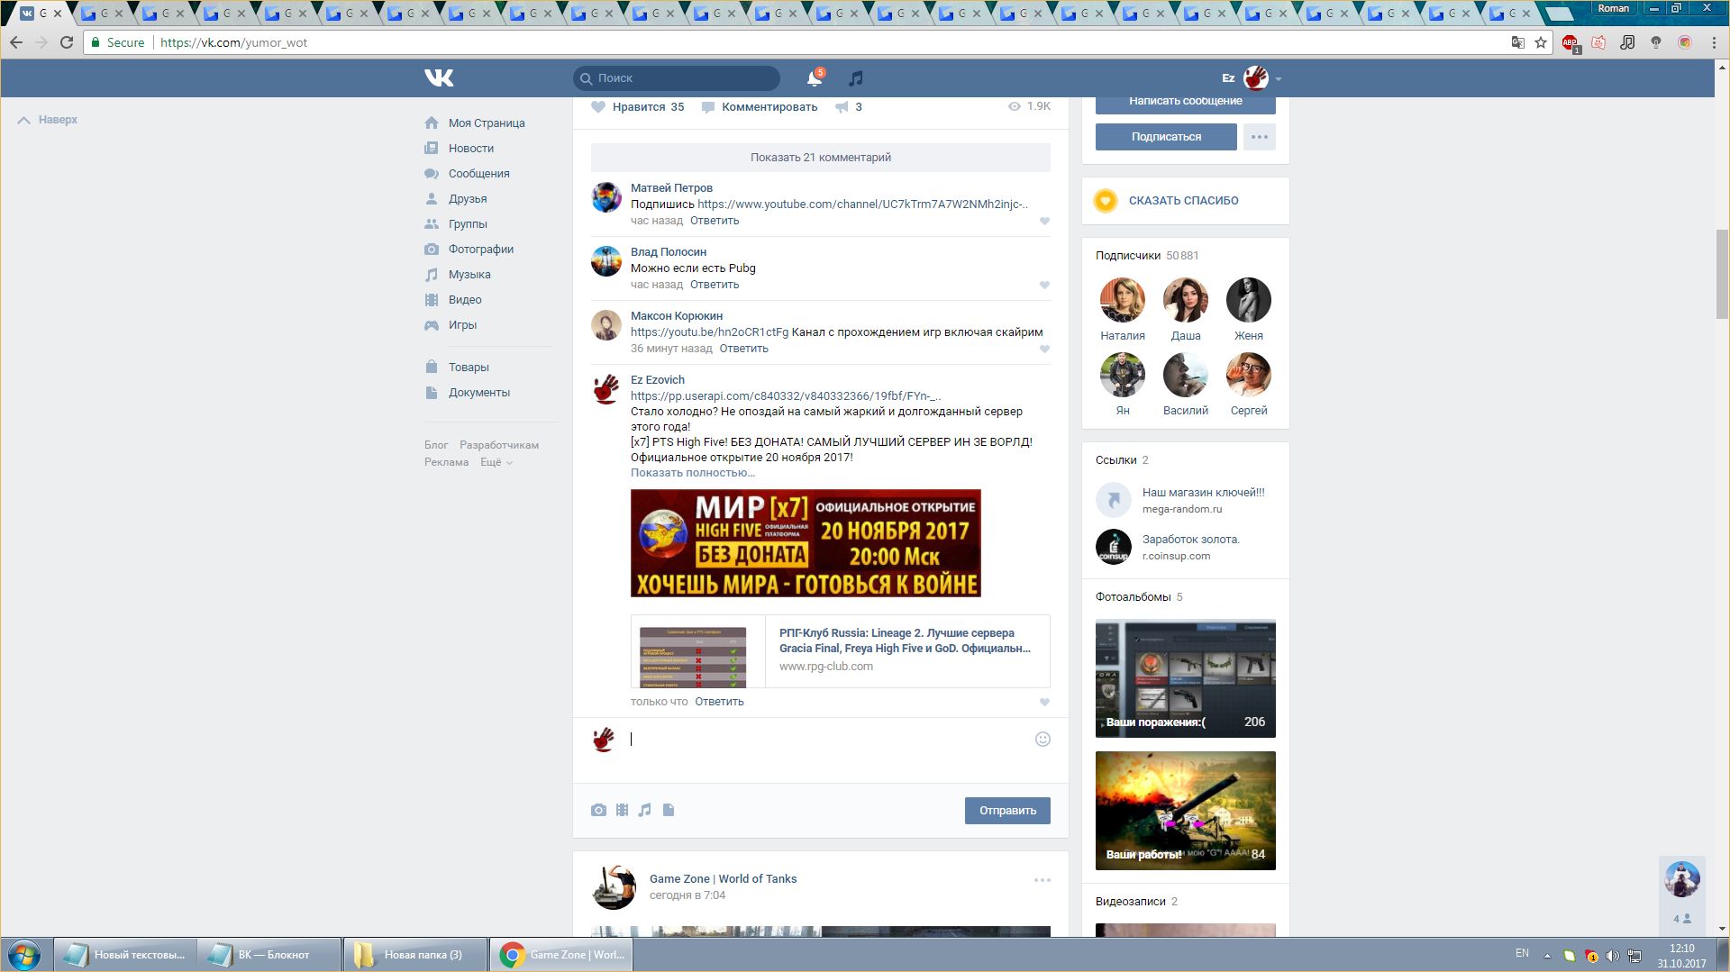Go to Новости in sidebar
The width and height of the screenshot is (1730, 972).
click(x=471, y=149)
